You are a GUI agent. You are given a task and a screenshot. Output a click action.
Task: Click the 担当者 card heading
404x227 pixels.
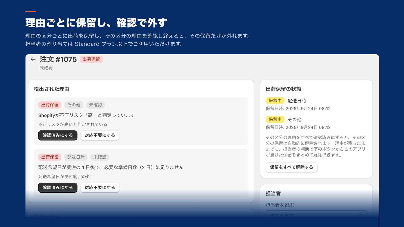pyautogui.click(x=273, y=193)
